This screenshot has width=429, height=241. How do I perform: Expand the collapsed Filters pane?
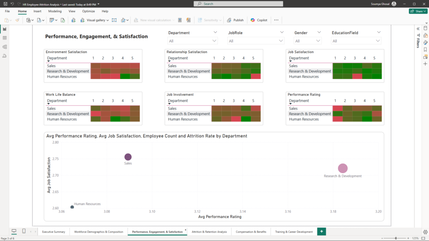418,28
